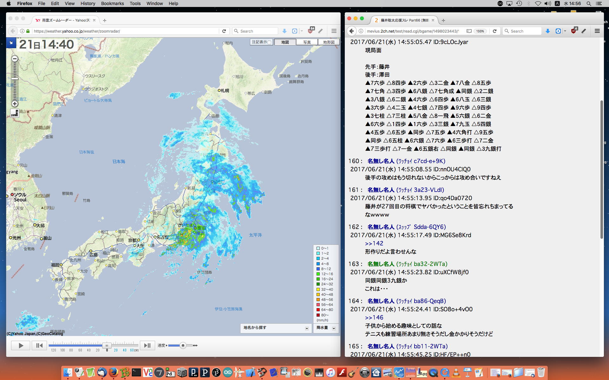Toggle reader view on the 2ch page

[469, 31]
